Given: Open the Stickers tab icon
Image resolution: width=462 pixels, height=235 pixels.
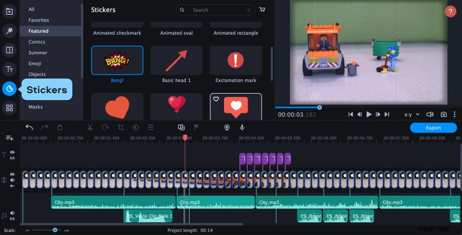Looking at the screenshot, I should click(10, 89).
